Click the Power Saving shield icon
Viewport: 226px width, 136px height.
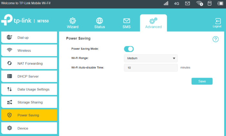(x=10, y=115)
